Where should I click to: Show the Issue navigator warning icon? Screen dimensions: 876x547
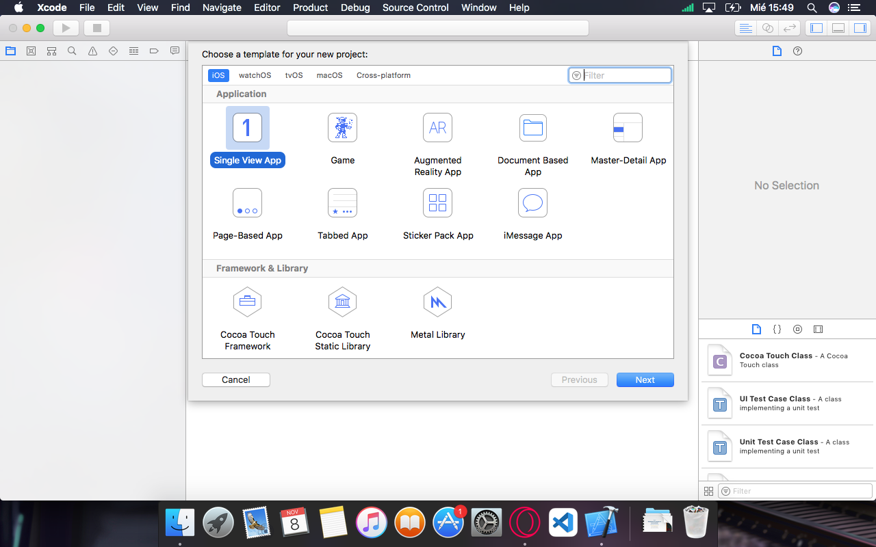click(x=92, y=51)
